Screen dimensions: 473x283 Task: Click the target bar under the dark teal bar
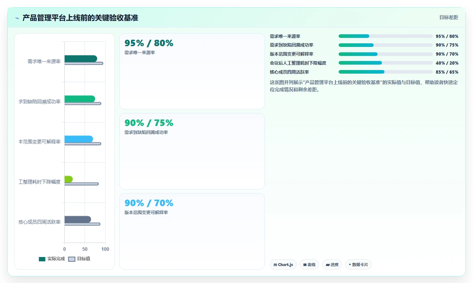pos(84,63)
